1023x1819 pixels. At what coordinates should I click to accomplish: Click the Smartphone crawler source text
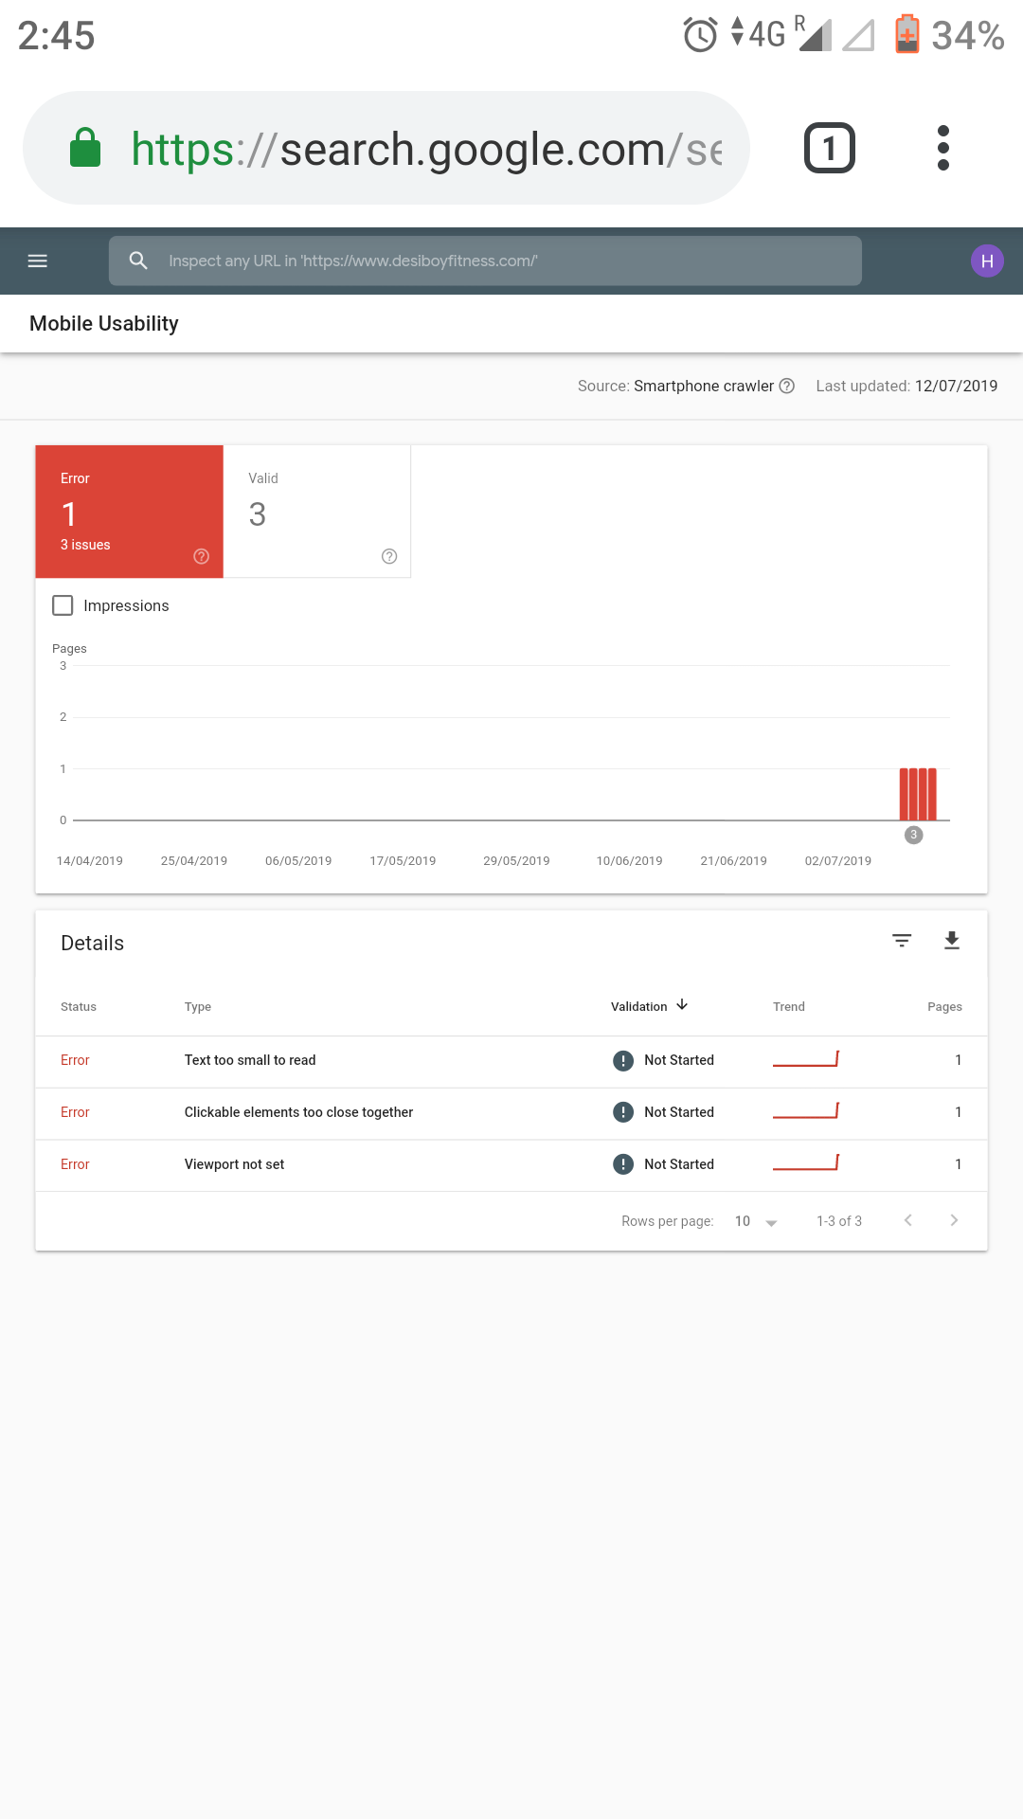[704, 386]
